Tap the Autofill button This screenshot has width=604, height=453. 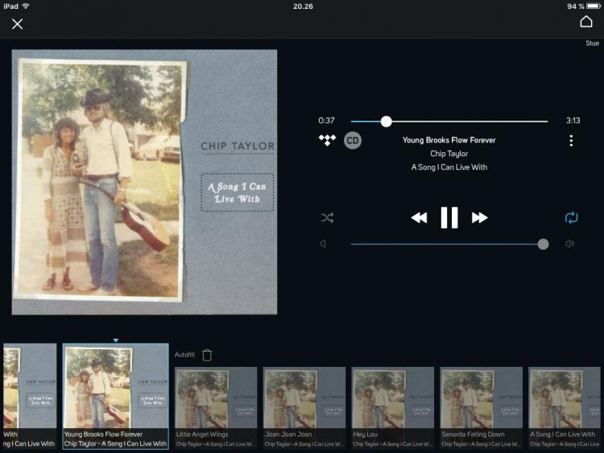click(184, 355)
